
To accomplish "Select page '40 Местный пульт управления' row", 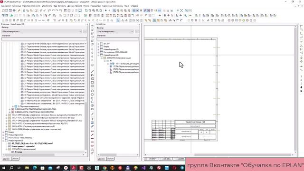I will 54,101.
